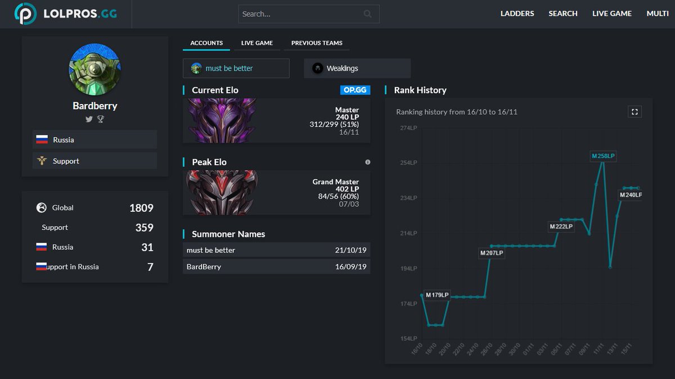Click the search magnifier icon
The width and height of the screenshot is (675, 379).
coord(368,14)
